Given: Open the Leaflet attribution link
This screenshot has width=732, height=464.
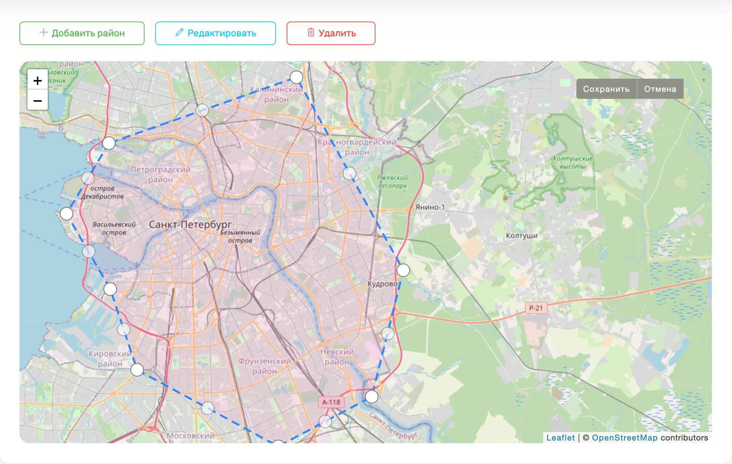Looking at the screenshot, I should coord(560,437).
